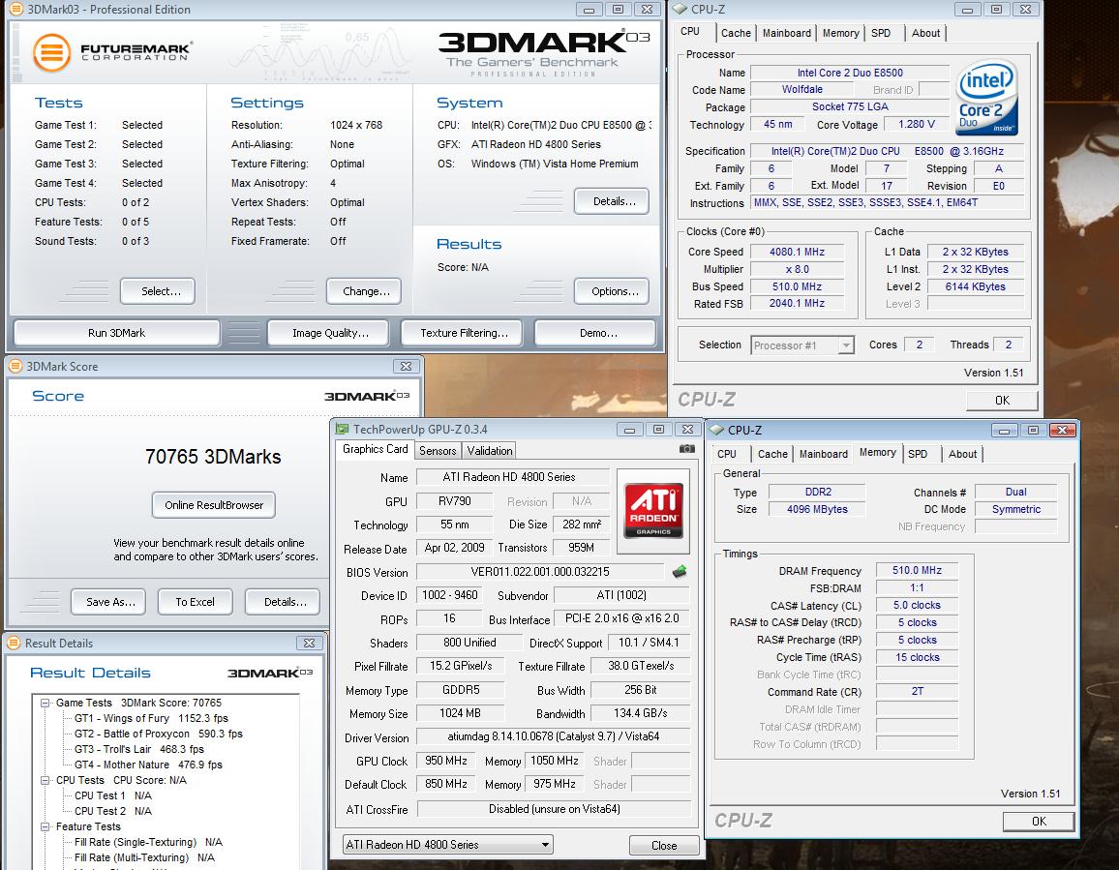Open Mainboard tab in lower CPU-Z window

[x=824, y=454]
